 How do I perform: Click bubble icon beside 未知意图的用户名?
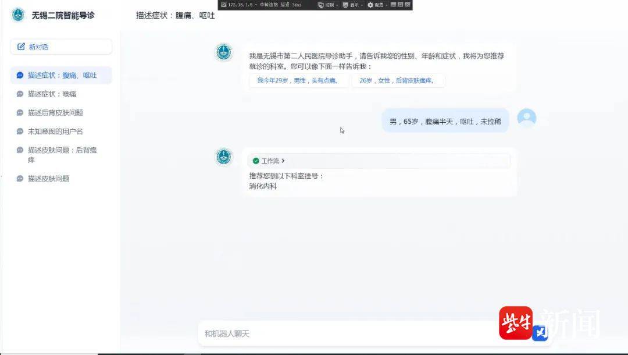20,132
